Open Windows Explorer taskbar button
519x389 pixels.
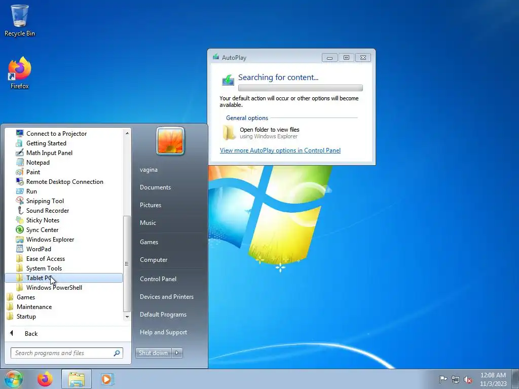(77, 379)
